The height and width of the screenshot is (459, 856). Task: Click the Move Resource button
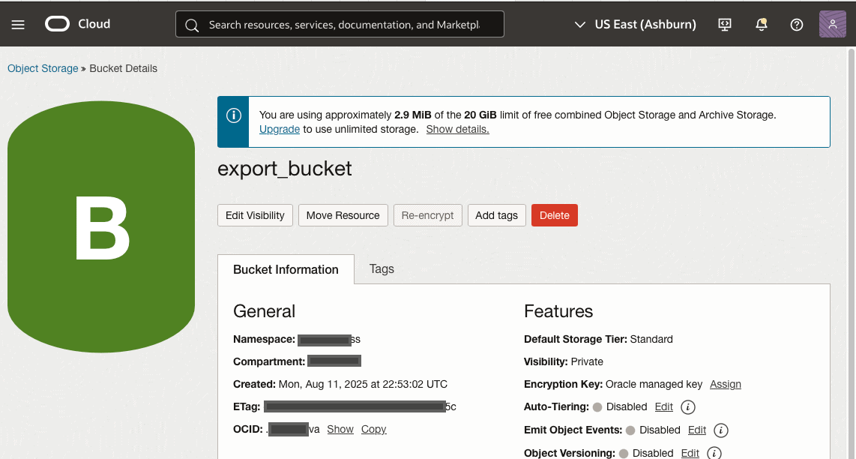pyautogui.click(x=343, y=215)
